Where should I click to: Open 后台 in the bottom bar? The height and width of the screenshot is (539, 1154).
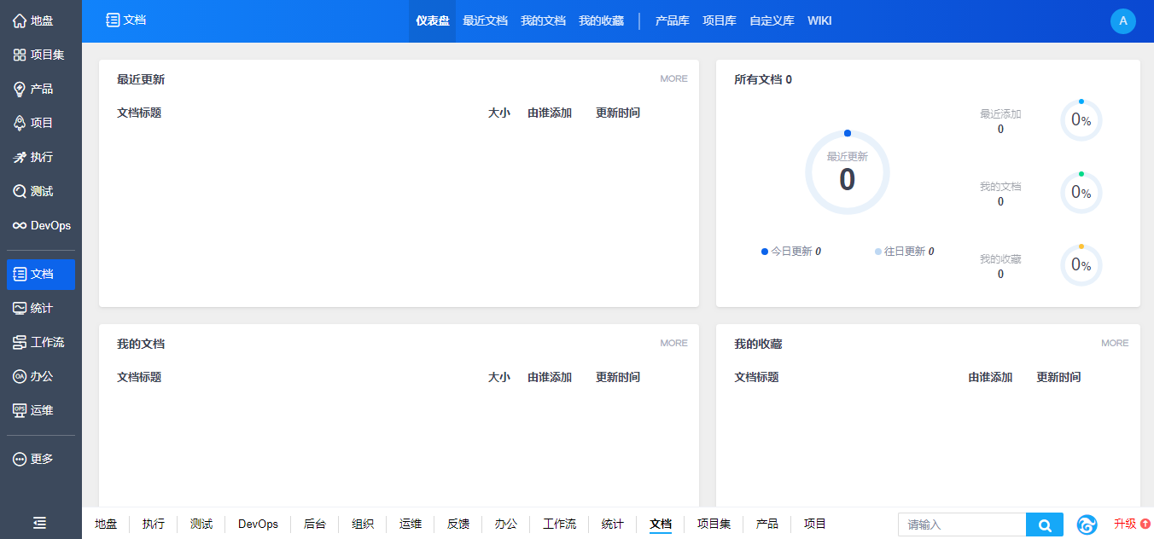click(315, 524)
